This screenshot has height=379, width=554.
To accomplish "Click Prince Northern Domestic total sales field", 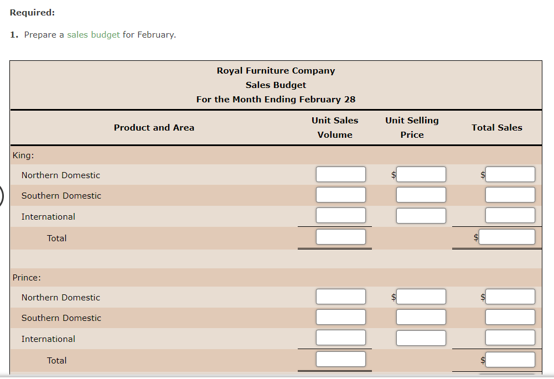I will (x=510, y=297).
